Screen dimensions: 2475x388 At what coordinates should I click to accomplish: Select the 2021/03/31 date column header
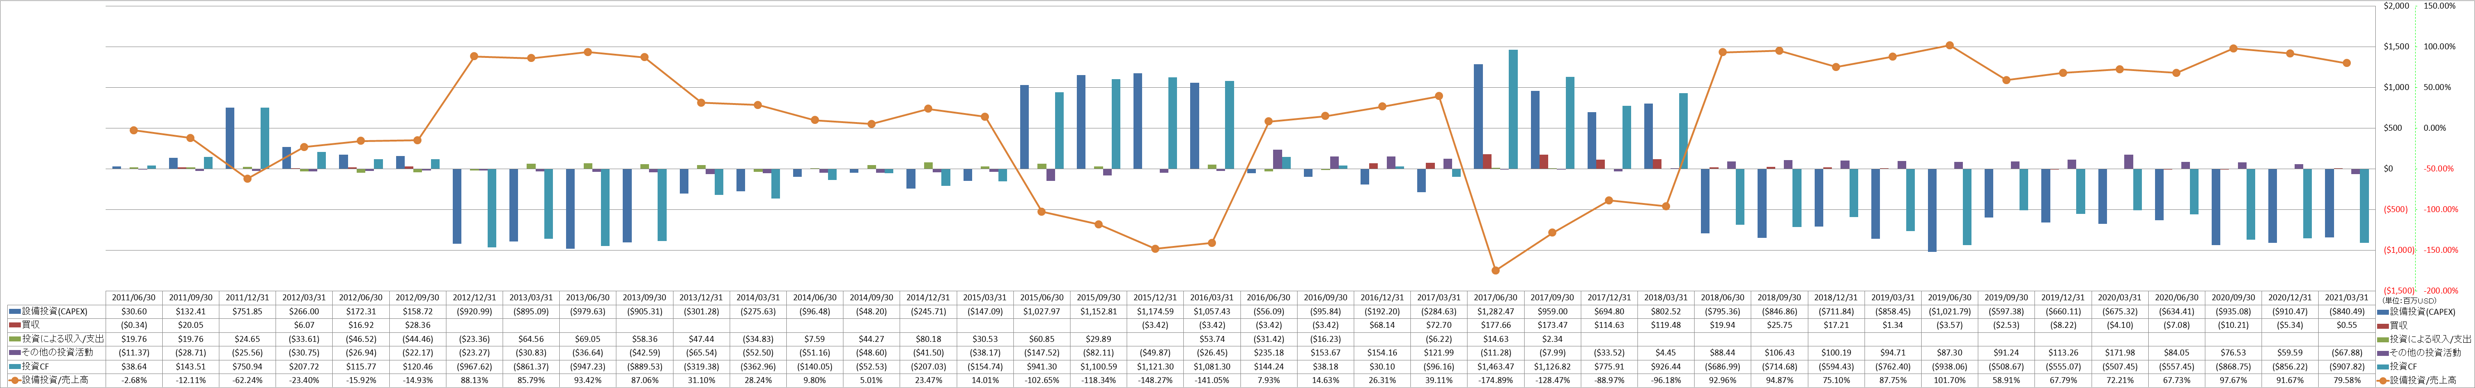click(2347, 298)
